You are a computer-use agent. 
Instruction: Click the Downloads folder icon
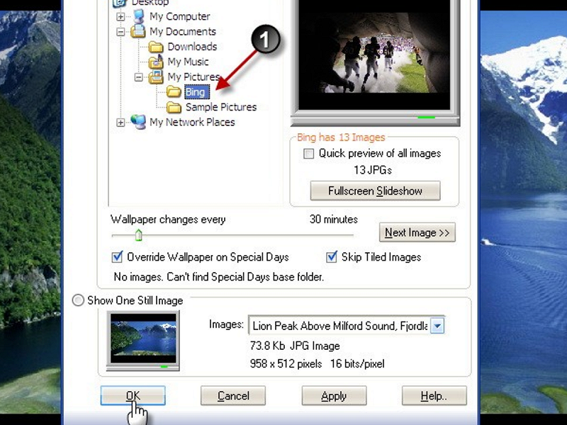[156, 47]
